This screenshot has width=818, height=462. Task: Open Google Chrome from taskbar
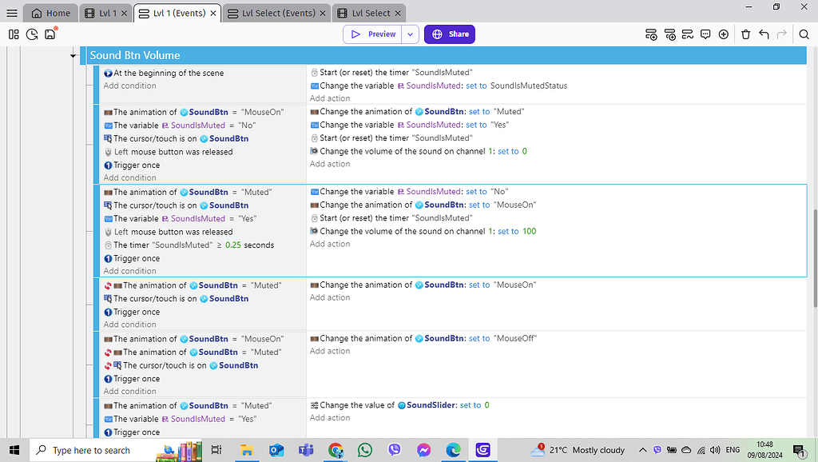(x=336, y=450)
